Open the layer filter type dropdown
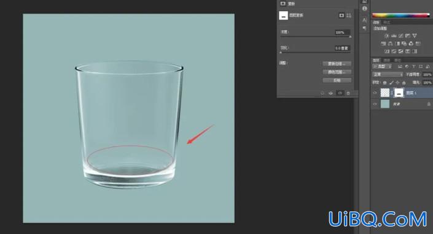Screen dimensions: 433x234 point(382,66)
